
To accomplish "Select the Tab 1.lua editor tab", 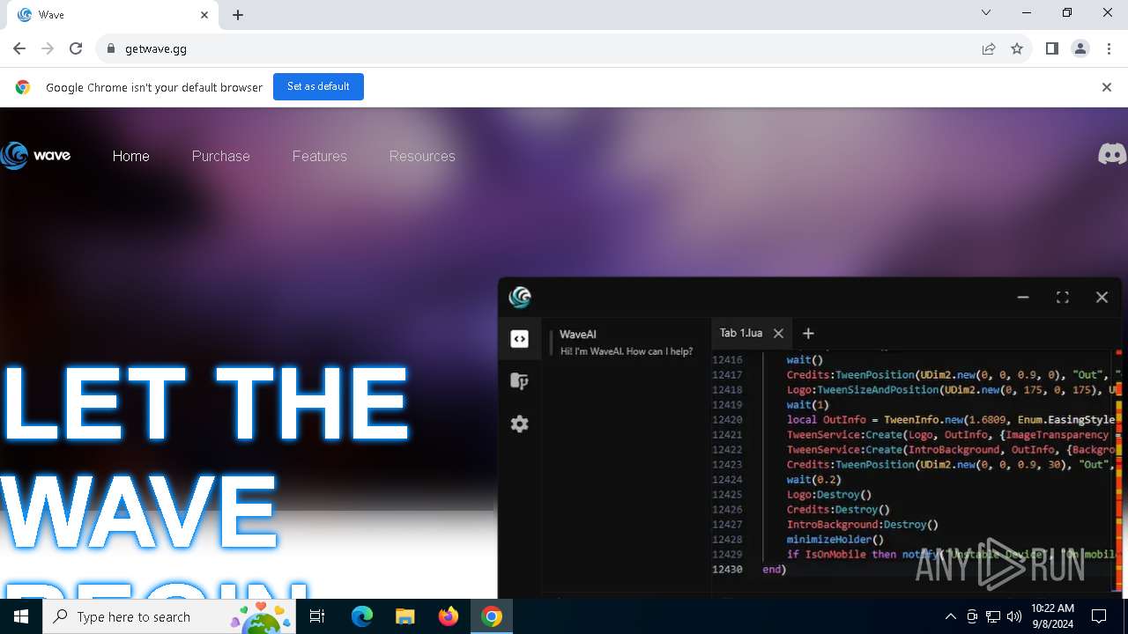I will (752, 333).
